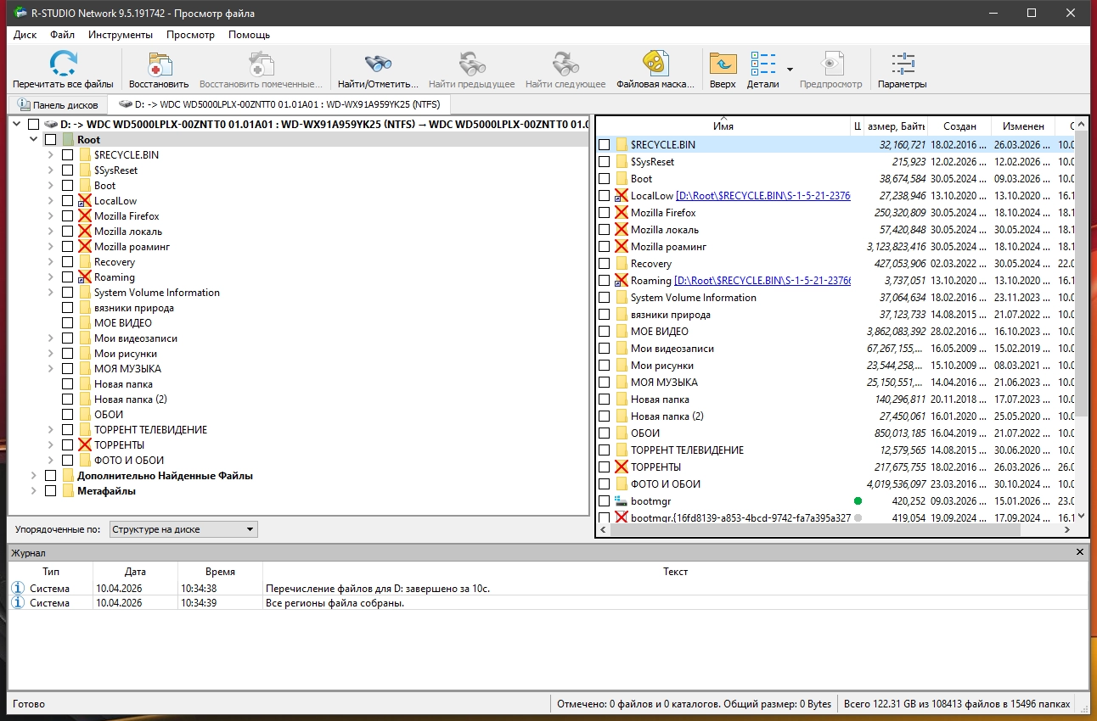Select the deleted LocalLow folder icon in tree

(x=85, y=201)
